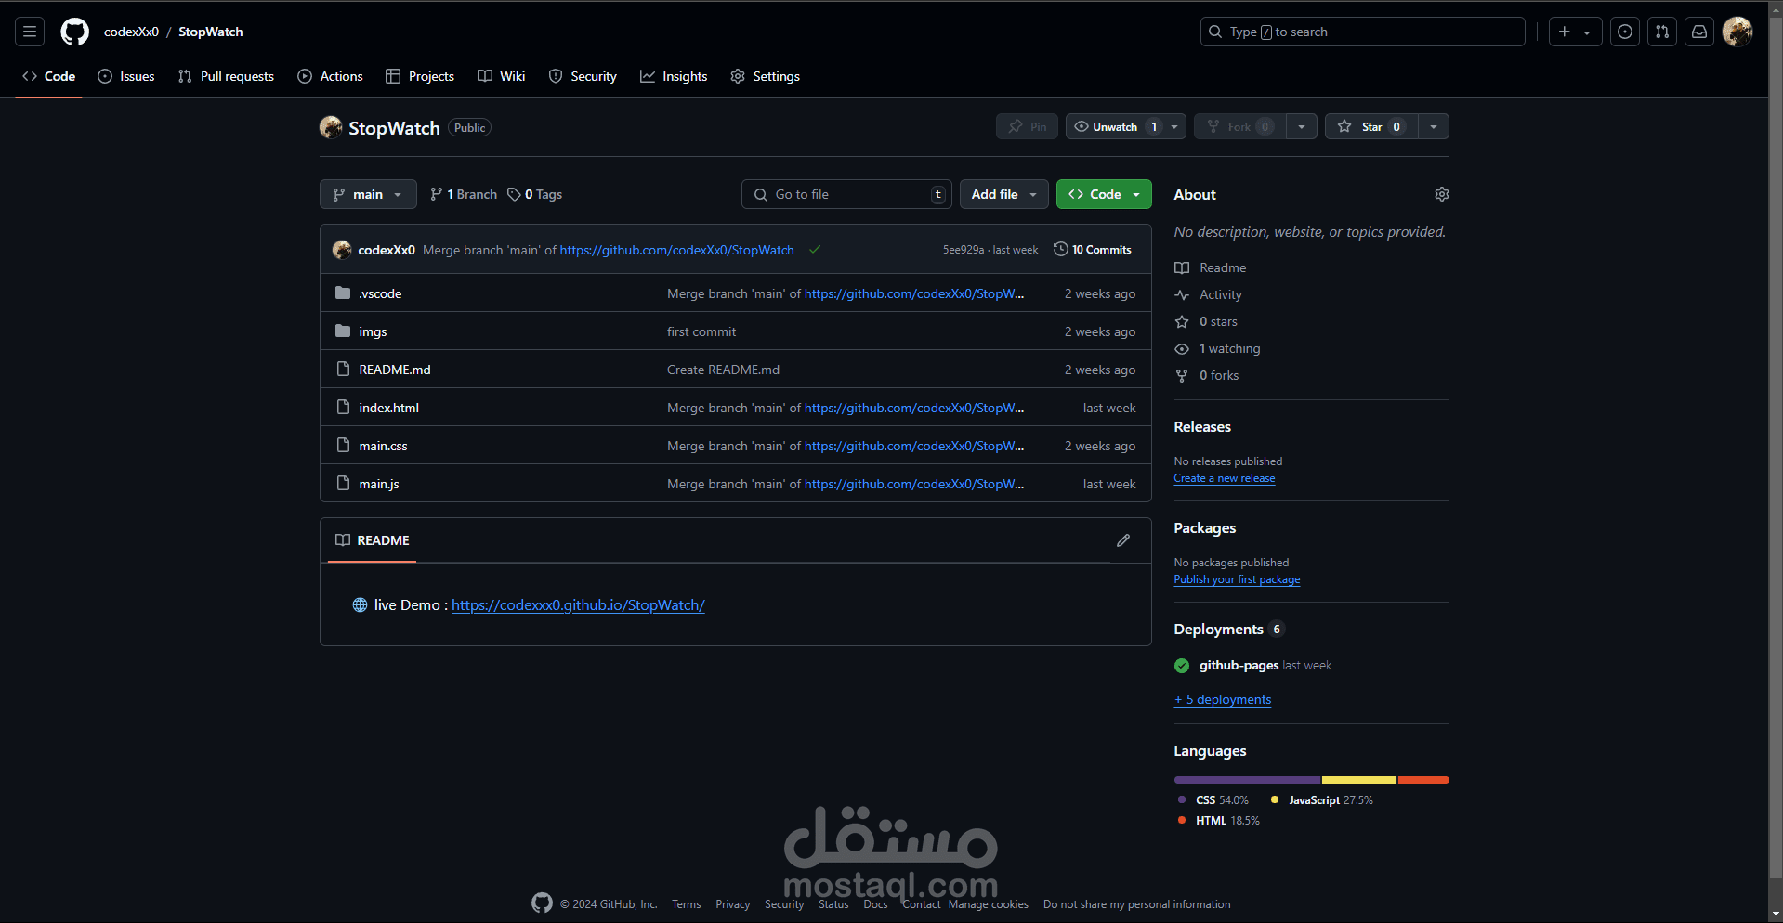Click the index.html file icon
1783x923 pixels.
[343, 407]
